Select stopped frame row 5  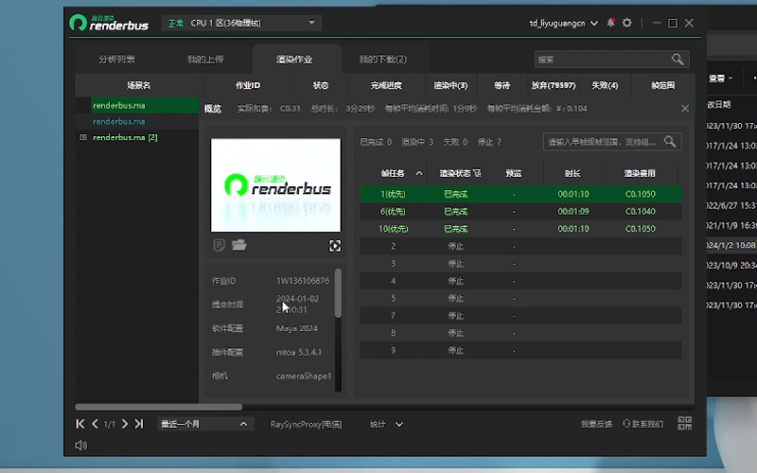[x=520, y=298]
